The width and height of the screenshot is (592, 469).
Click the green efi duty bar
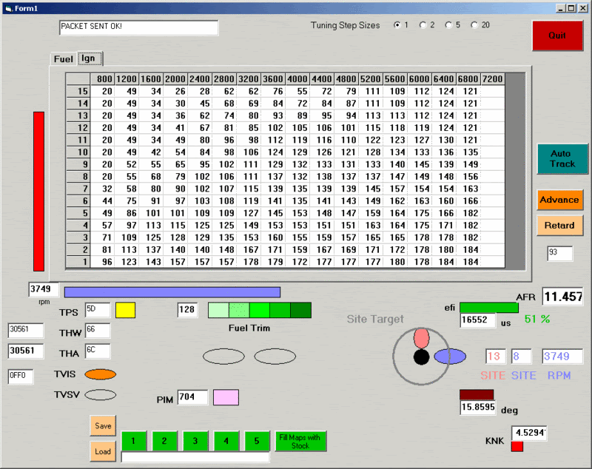point(489,308)
